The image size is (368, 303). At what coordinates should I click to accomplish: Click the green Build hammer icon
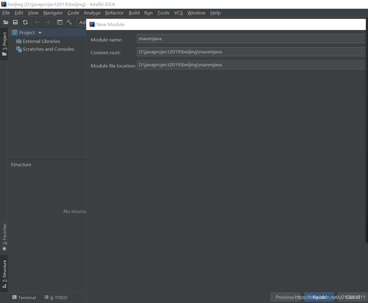[69, 22]
